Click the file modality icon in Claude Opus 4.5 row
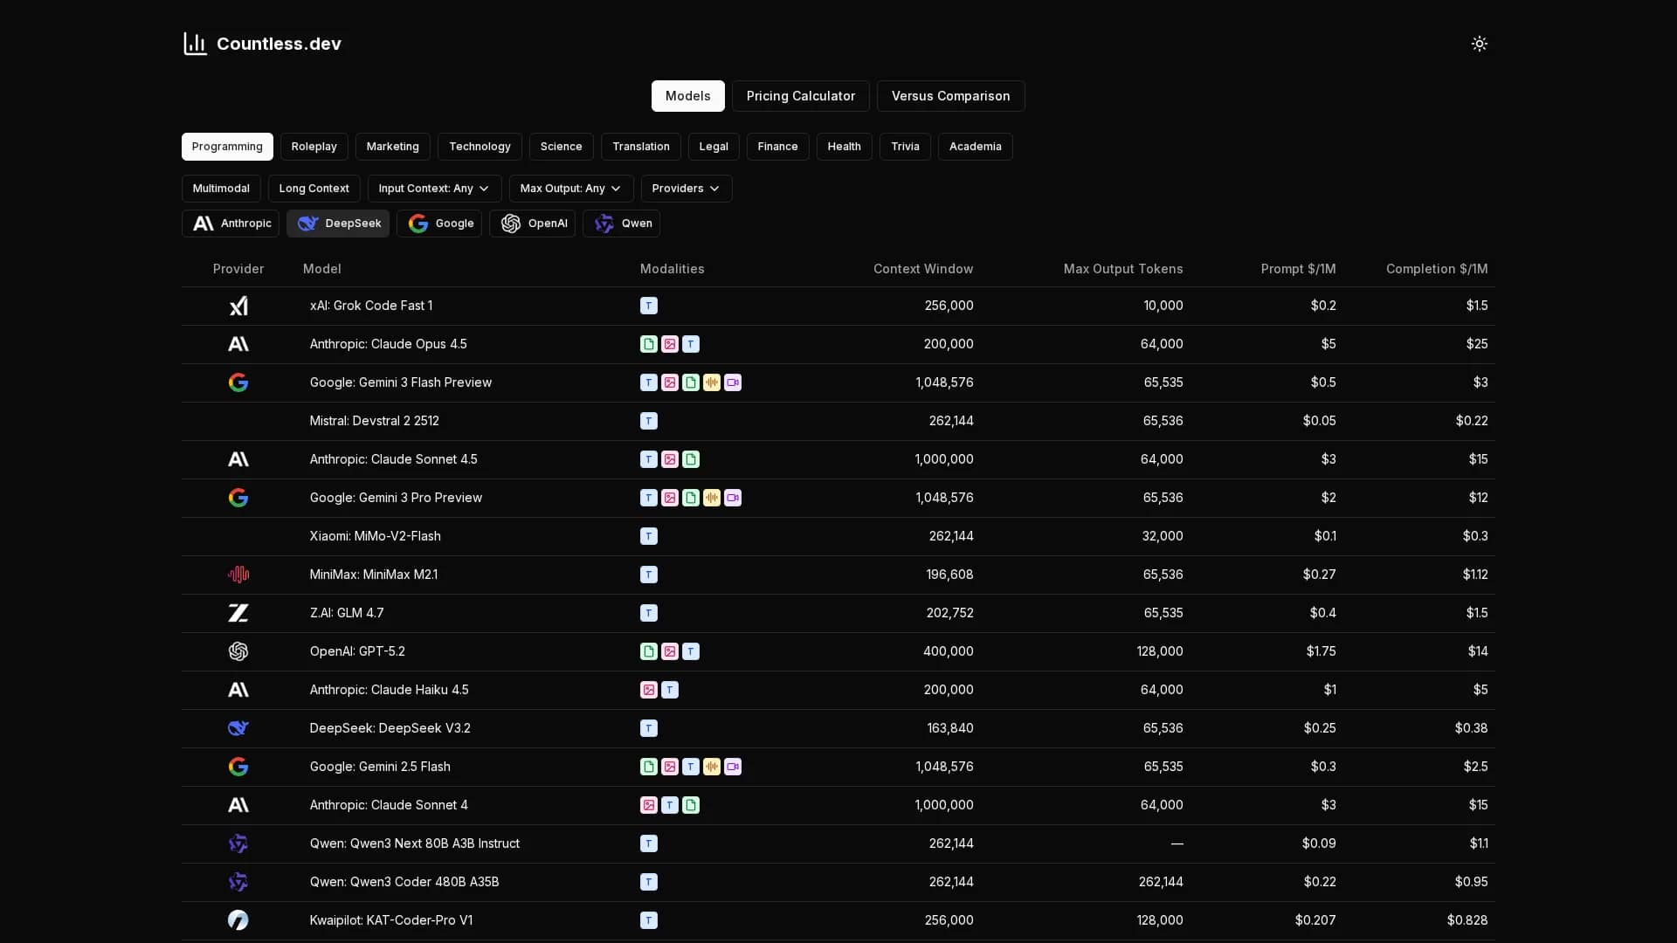1677x943 pixels. point(649,344)
